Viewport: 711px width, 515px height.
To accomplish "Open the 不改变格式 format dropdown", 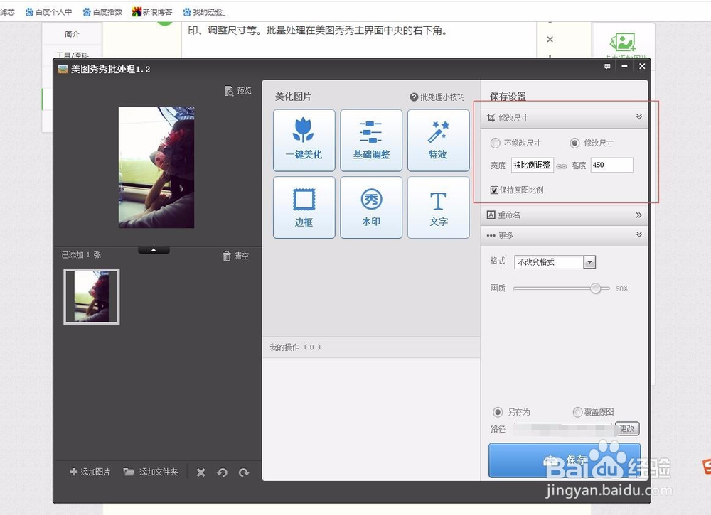I will [589, 261].
